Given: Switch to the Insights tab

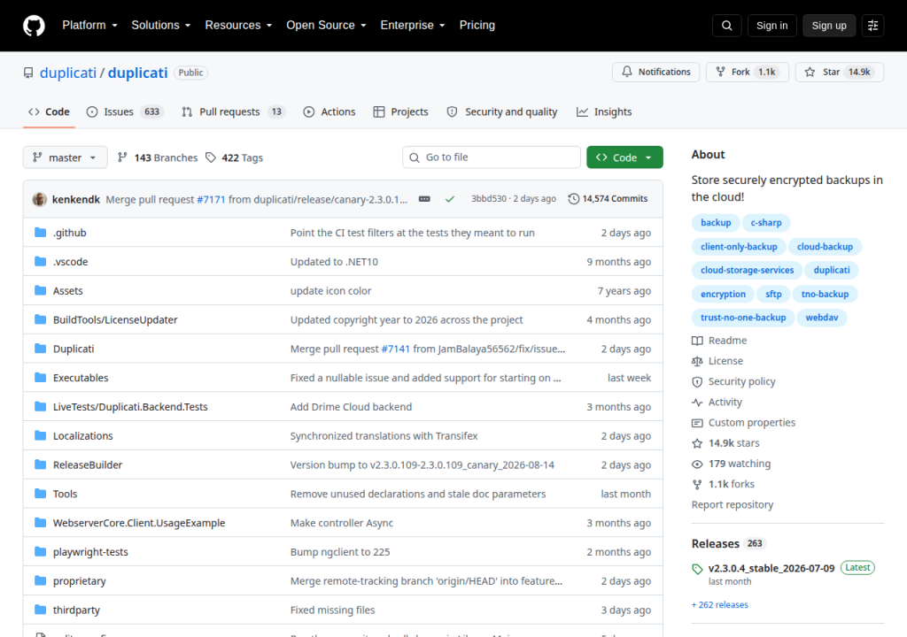Looking at the screenshot, I should [604, 112].
